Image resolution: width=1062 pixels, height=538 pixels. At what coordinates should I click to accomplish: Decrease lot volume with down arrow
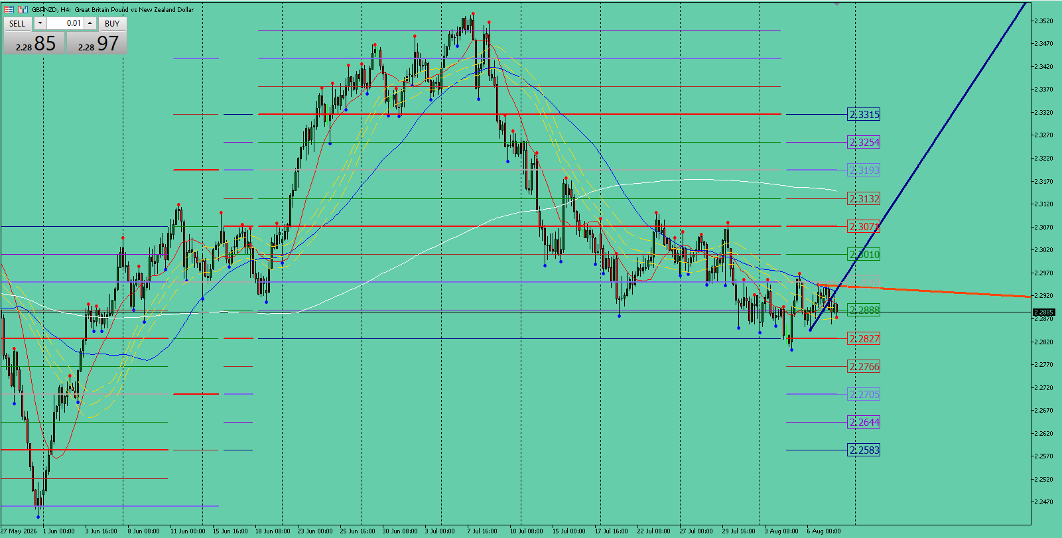pos(40,23)
